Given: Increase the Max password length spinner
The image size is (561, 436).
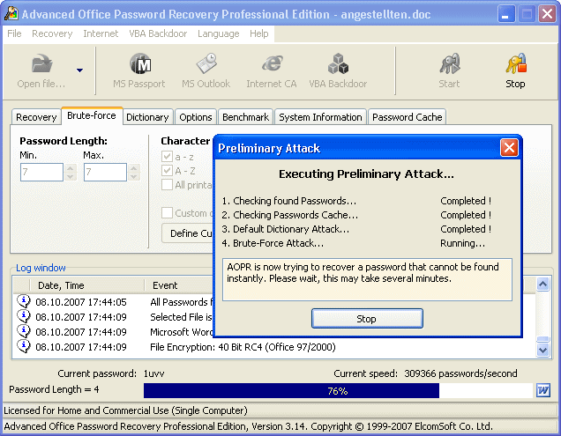Looking at the screenshot, I should 134,168.
